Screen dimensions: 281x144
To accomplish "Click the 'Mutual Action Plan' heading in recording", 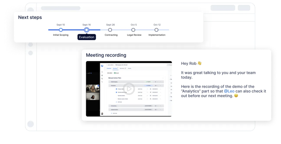I will 115,78.
